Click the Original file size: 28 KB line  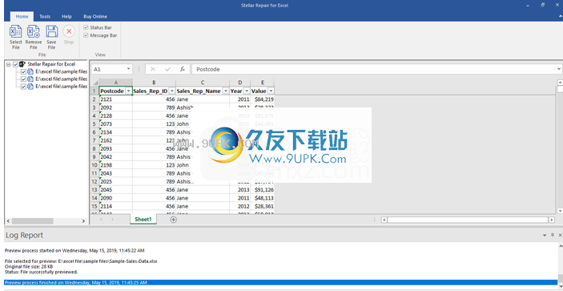(x=29, y=267)
